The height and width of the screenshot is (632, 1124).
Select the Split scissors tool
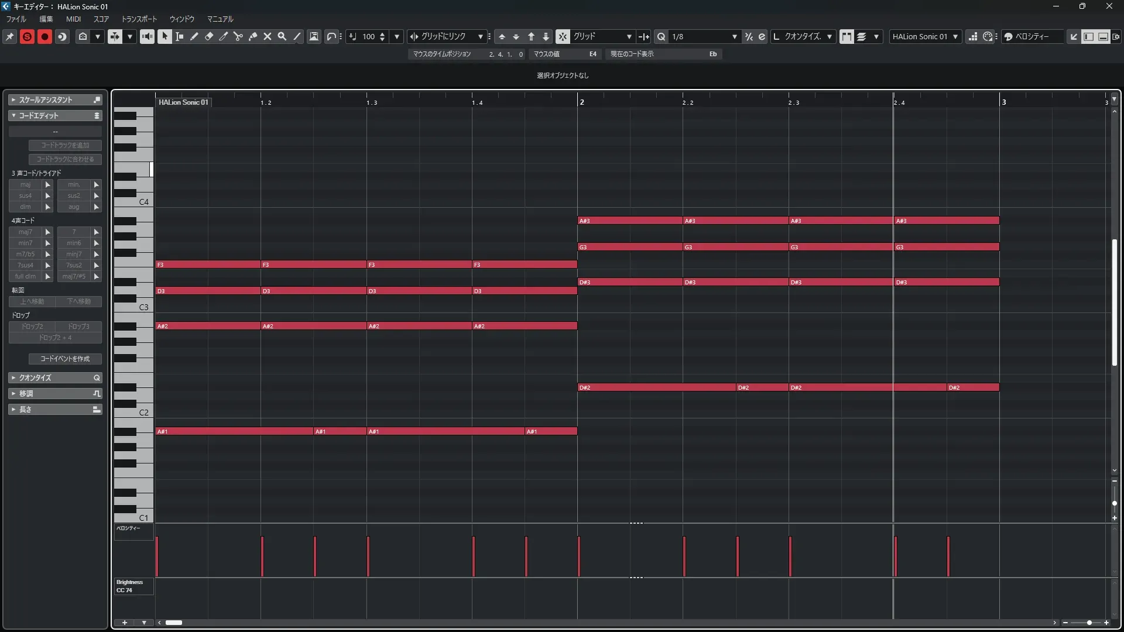tap(238, 36)
